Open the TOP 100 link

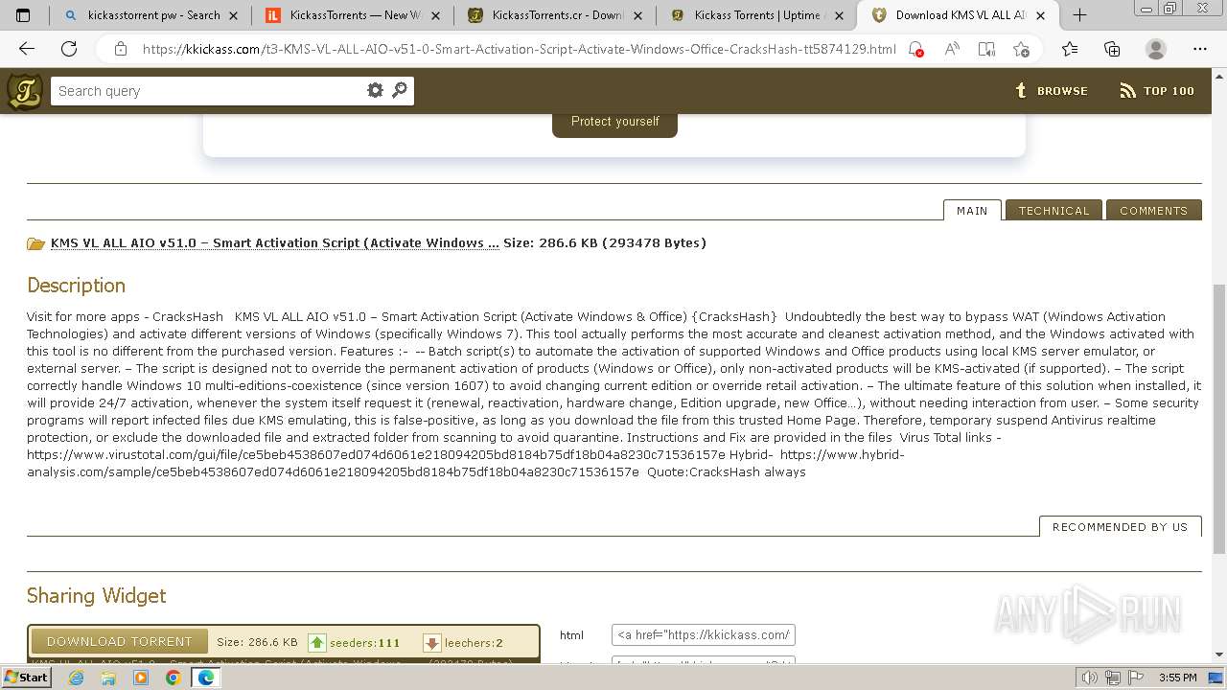1157,91
